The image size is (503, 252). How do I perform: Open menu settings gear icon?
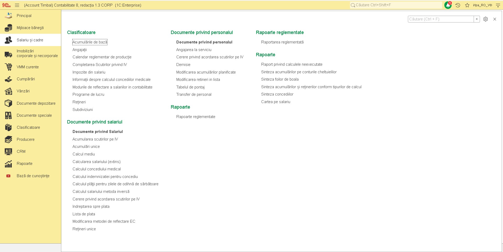tap(485, 19)
